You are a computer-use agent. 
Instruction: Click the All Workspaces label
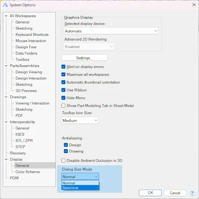pos(23,16)
